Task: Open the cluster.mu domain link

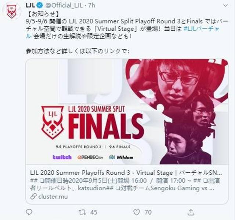Action: [53, 196]
